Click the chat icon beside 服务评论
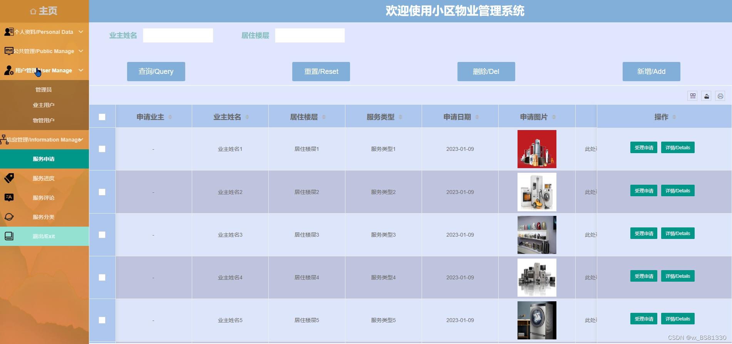Screen dimensions: 732x344 pos(9,197)
